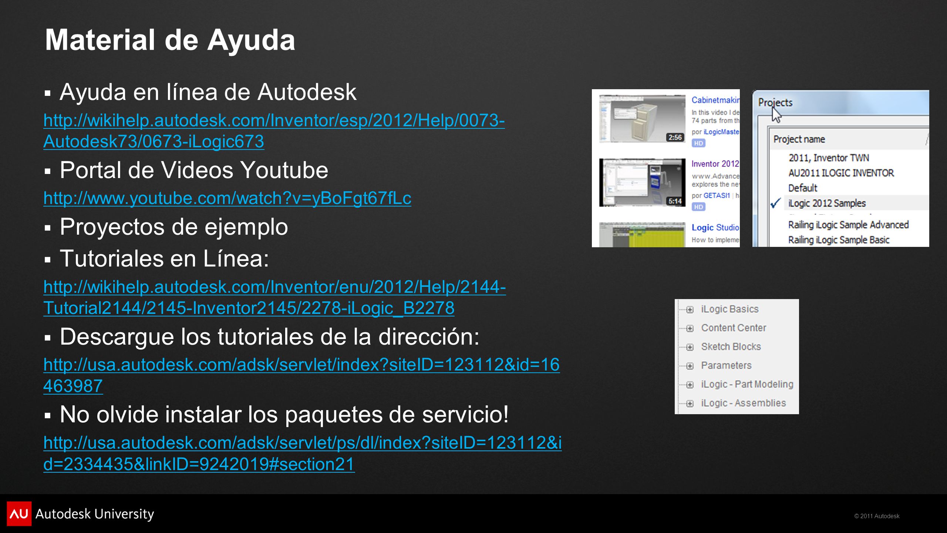Click HD badge under Cabinetmaking video
947x533 pixels.
(698, 143)
